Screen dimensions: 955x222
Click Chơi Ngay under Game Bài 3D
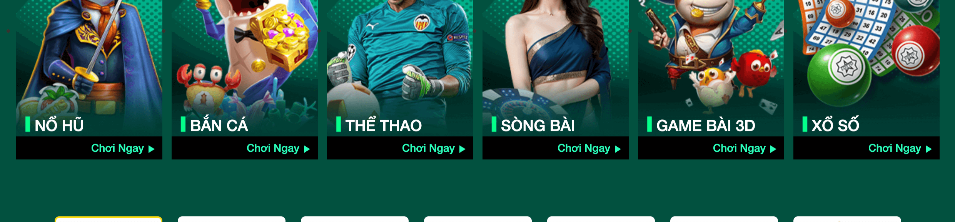click(x=739, y=148)
